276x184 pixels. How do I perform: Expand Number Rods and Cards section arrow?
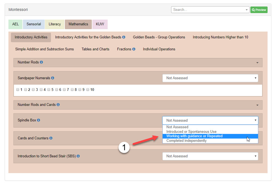(257, 105)
